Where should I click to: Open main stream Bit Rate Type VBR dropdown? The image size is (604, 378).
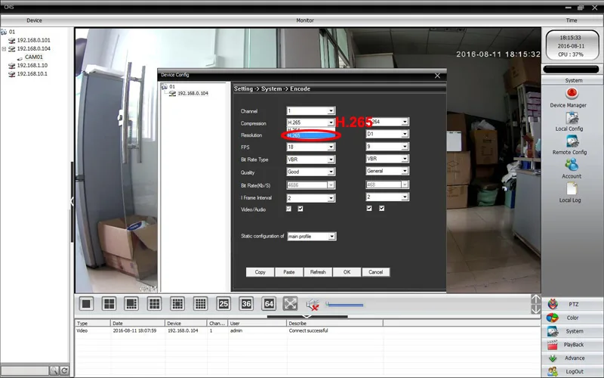point(310,160)
